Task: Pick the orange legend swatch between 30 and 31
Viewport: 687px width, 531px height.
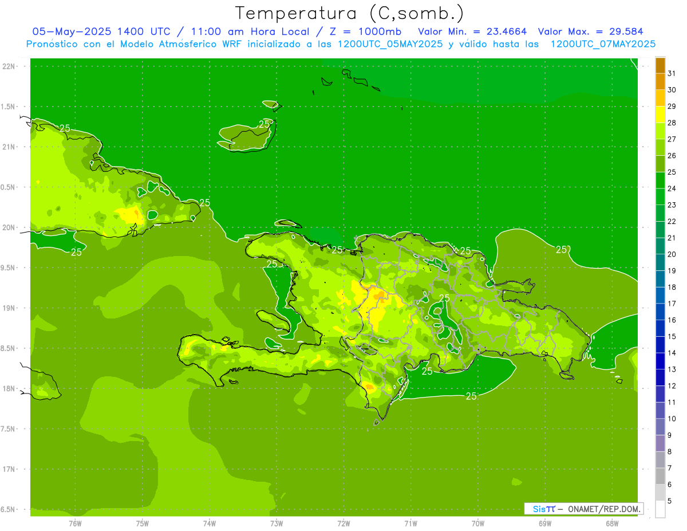Action: 660,81
